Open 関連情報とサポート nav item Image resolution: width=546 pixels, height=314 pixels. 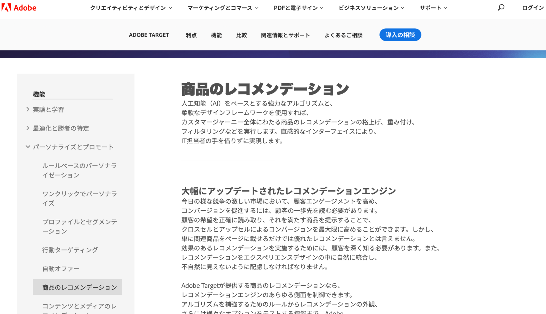(x=285, y=35)
